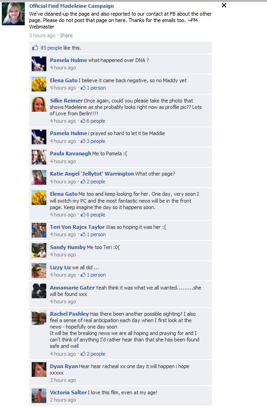Click like icon on Teri Von Rajcs Taylor's comment
Image resolution: width=267 pixels, height=409 pixels.
click(x=83, y=234)
